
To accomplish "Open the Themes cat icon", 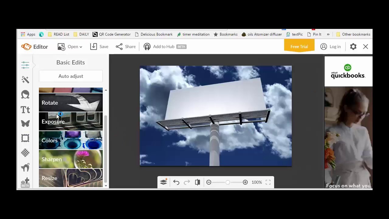I will [25, 167].
